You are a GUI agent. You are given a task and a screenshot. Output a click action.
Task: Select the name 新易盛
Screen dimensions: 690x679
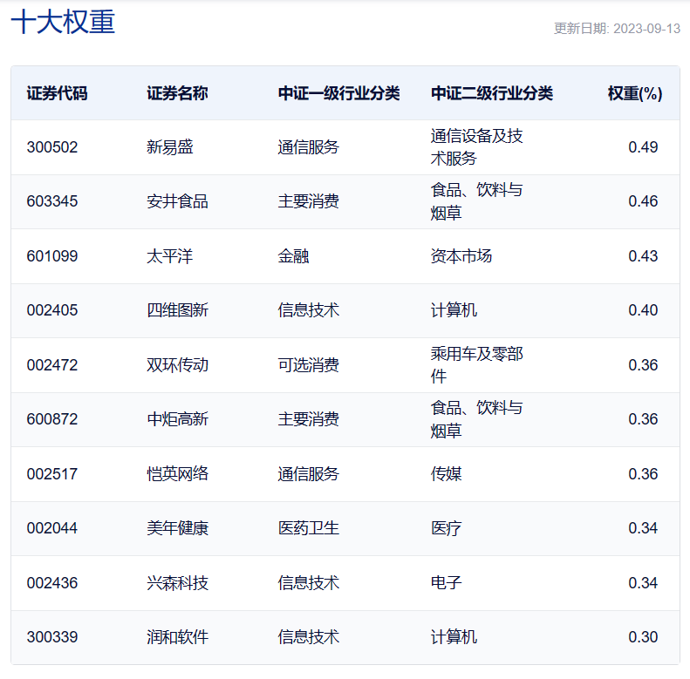(169, 147)
